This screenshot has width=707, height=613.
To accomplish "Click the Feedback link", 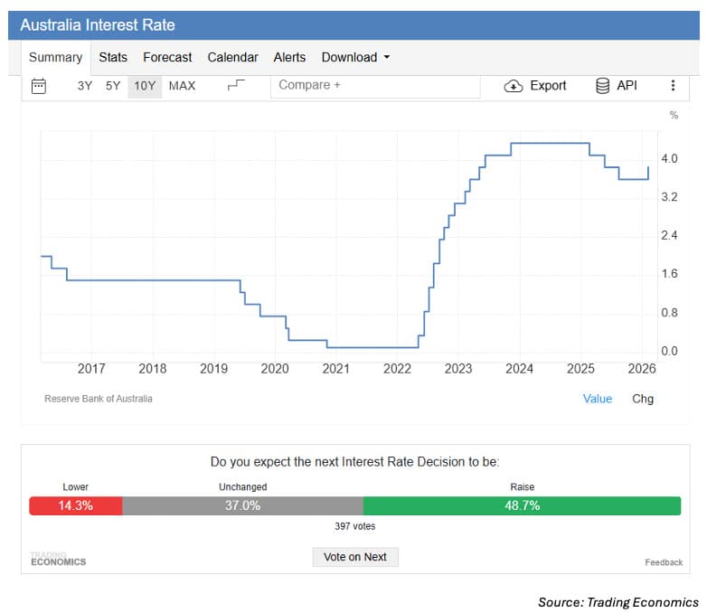I will [663, 562].
